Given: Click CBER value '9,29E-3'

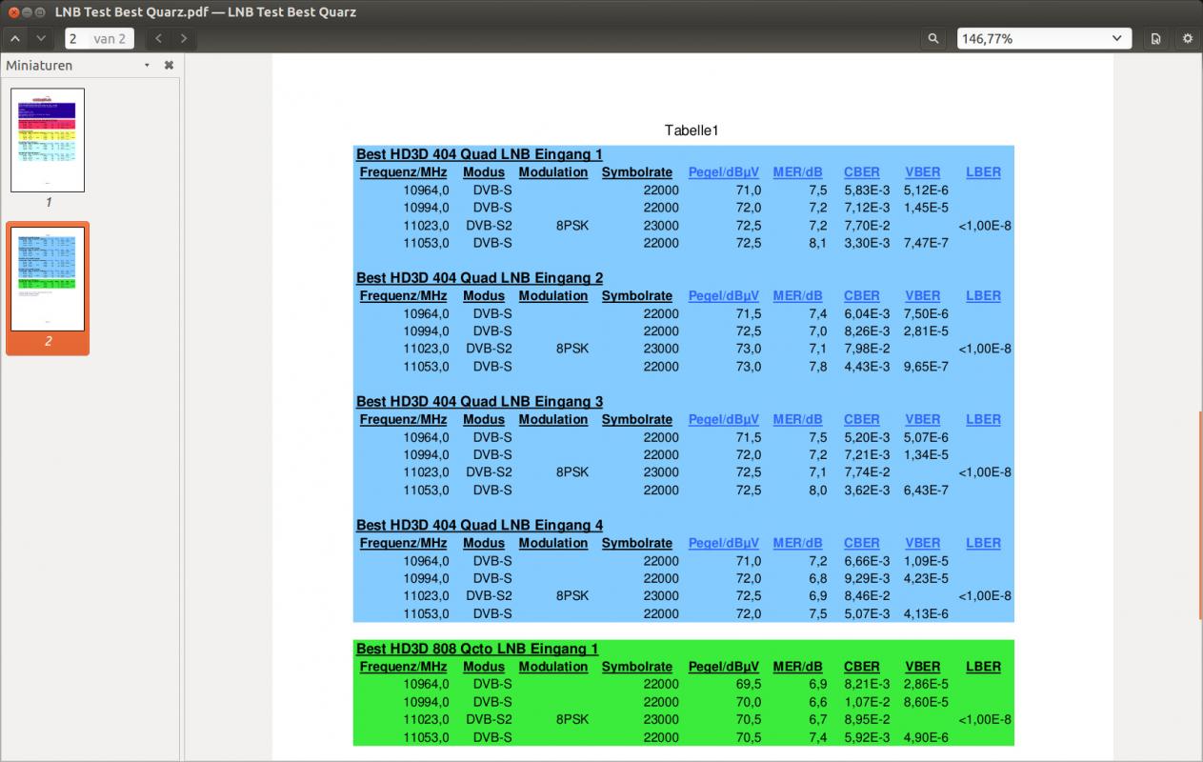Looking at the screenshot, I should tap(867, 578).
